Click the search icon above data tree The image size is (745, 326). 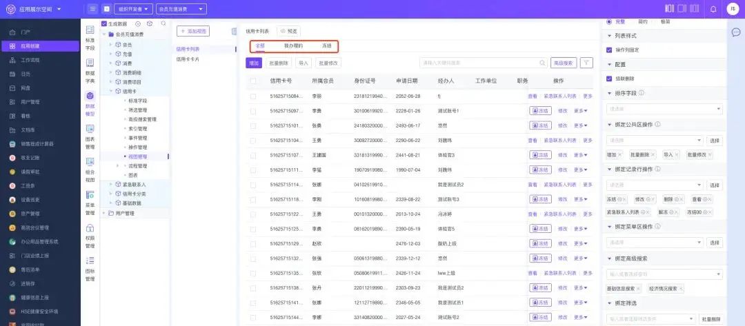(163, 23)
